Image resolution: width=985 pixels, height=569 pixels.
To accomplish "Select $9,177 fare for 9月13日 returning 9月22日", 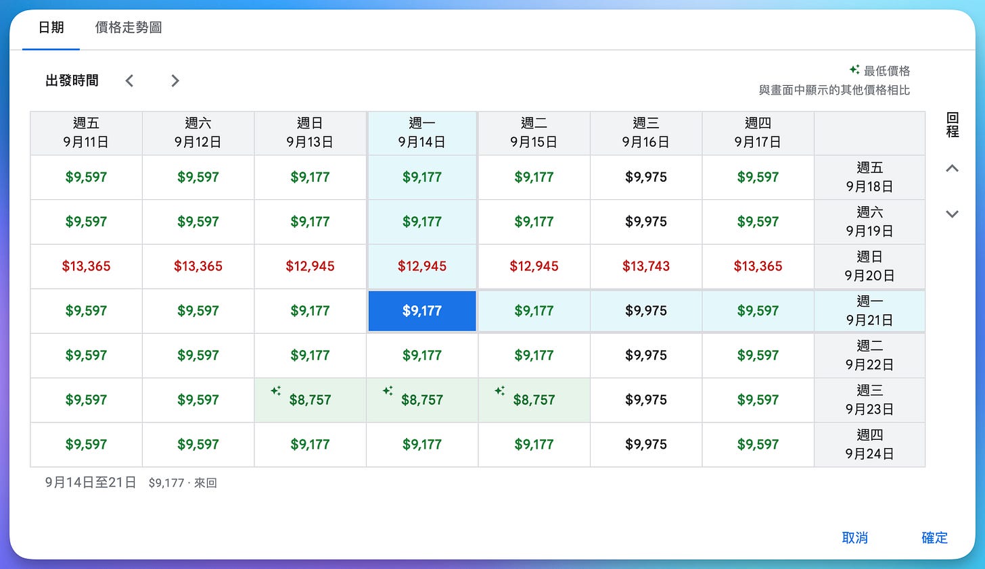I will 311,355.
